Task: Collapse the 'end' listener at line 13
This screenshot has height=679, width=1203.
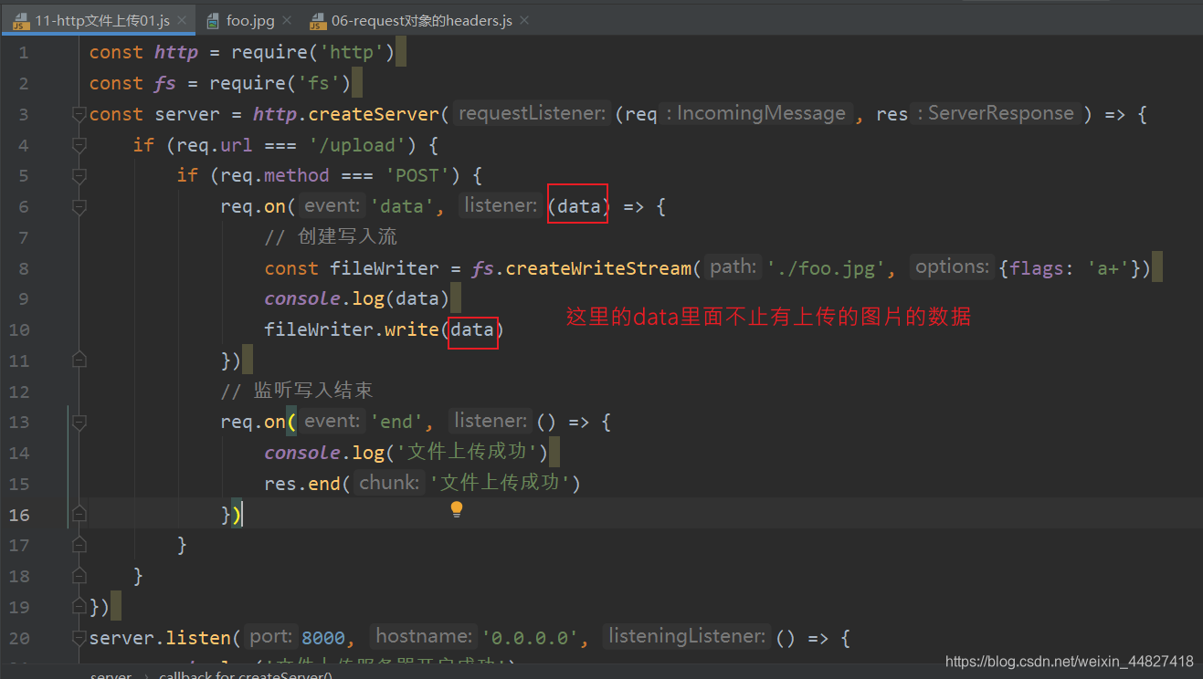Action: (79, 422)
